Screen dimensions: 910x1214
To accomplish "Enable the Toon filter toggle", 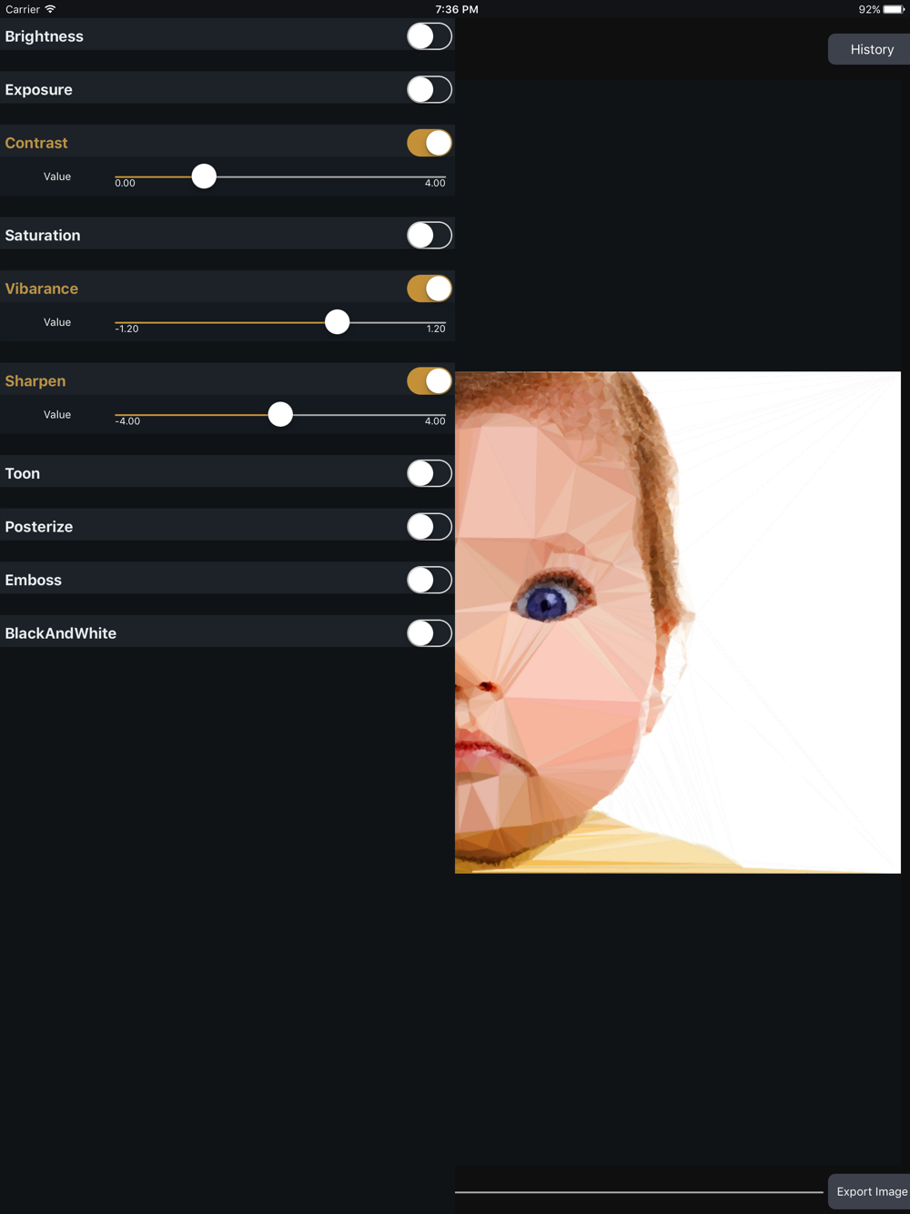I will tap(430, 473).
